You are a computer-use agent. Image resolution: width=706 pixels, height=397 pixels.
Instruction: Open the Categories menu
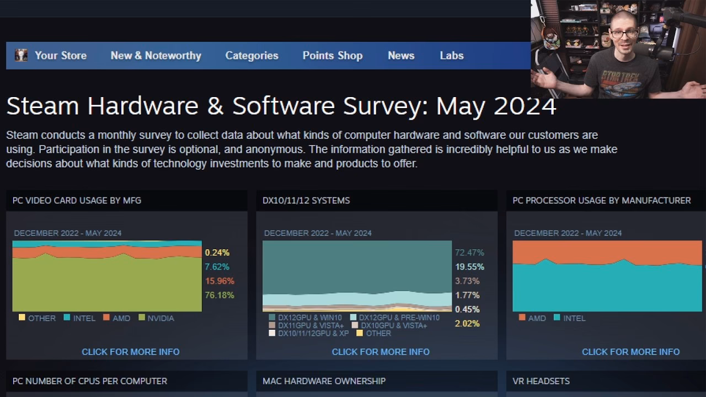click(x=252, y=56)
